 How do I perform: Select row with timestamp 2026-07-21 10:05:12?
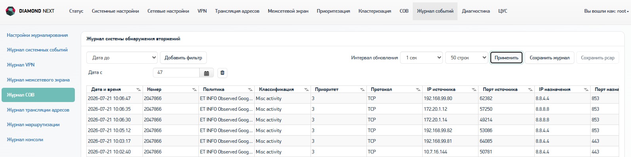click(353, 131)
